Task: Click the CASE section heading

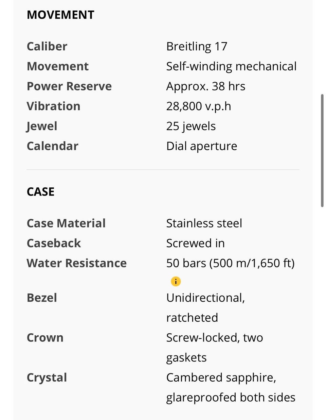Action: coord(41,192)
